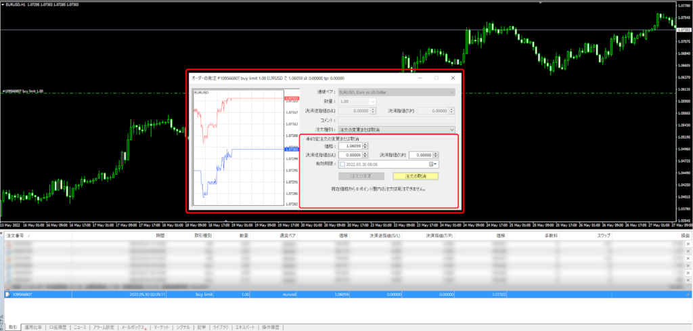Click the order document icon beside 109566807
This screenshot has width=693, height=331.
pos(7,294)
